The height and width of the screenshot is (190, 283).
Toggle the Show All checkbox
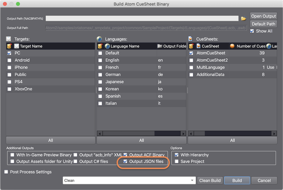click(252, 31)
